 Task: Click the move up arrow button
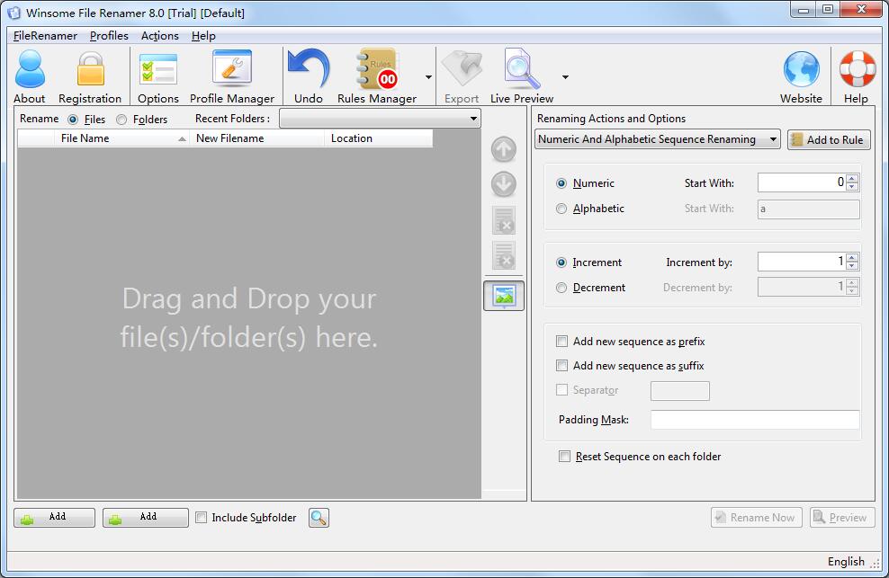pos(504,149)
